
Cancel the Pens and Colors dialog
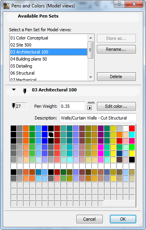point(90,219)
